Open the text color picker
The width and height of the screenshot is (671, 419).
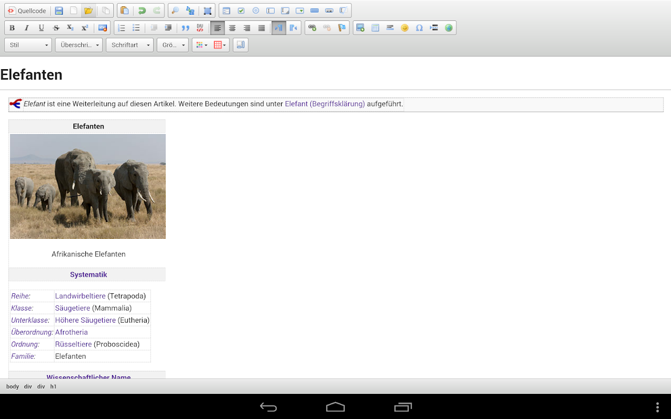click(x=202, y=45)
